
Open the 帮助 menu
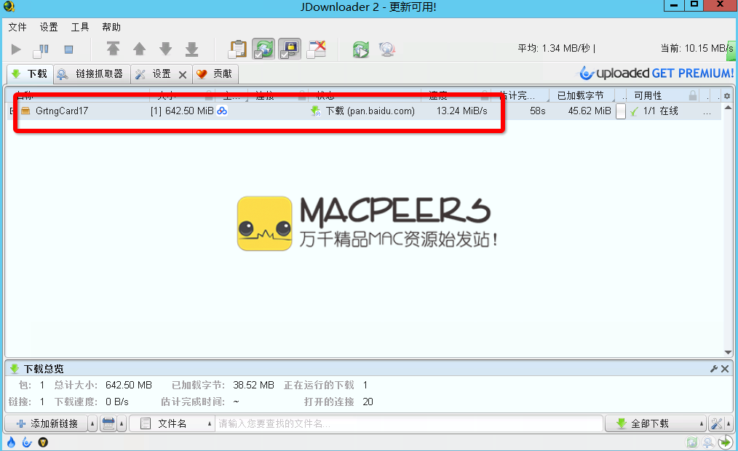[111, 27]
